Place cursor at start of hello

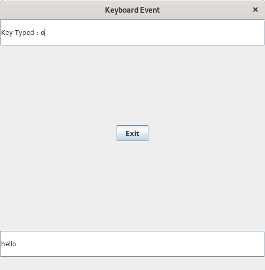[1, 244]
